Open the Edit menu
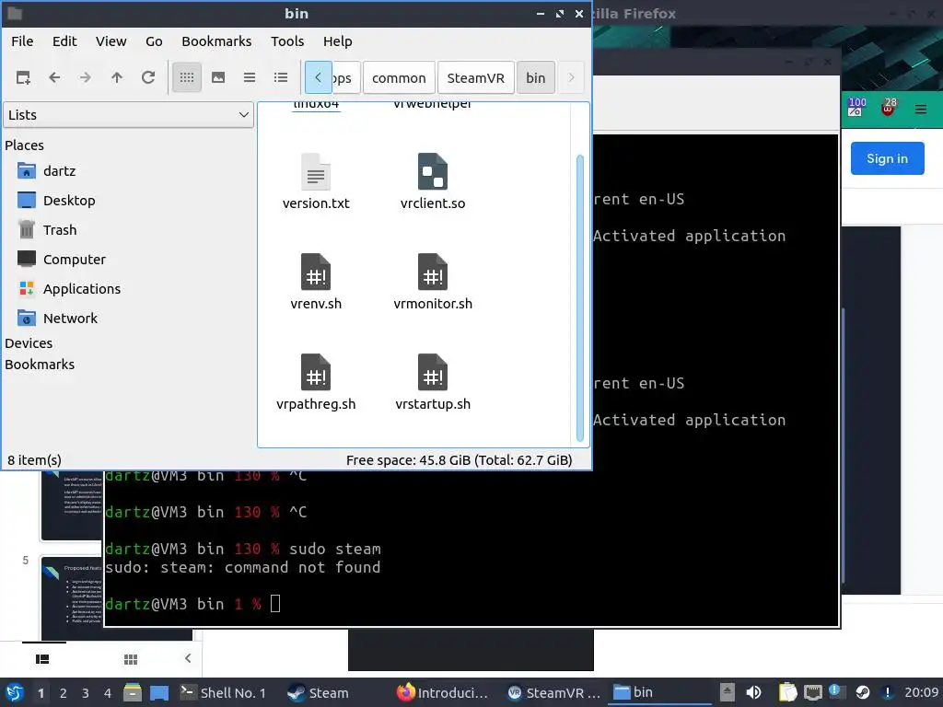The width and height of the screenshot is (943, 707). click(64, 41)
